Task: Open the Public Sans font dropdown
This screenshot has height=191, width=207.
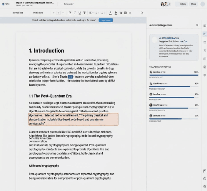Action: pos(38,13)
